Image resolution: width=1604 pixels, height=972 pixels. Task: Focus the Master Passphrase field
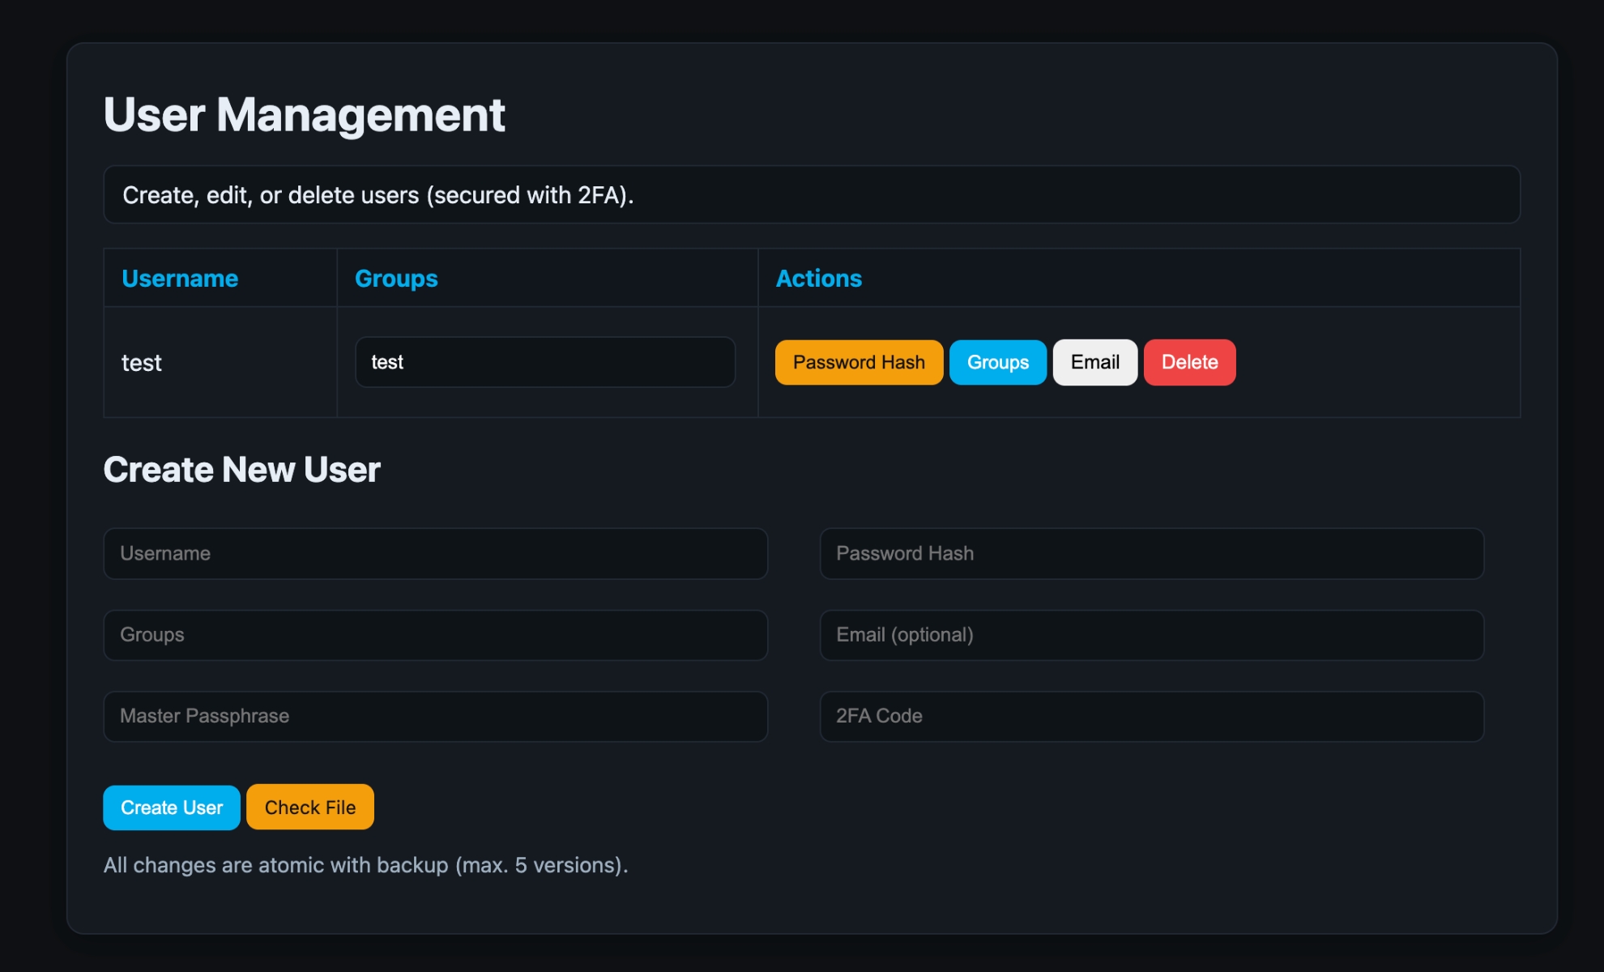point(435,716)
